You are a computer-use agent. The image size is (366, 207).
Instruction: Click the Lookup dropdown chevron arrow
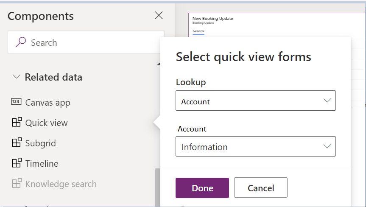point(327,101)
